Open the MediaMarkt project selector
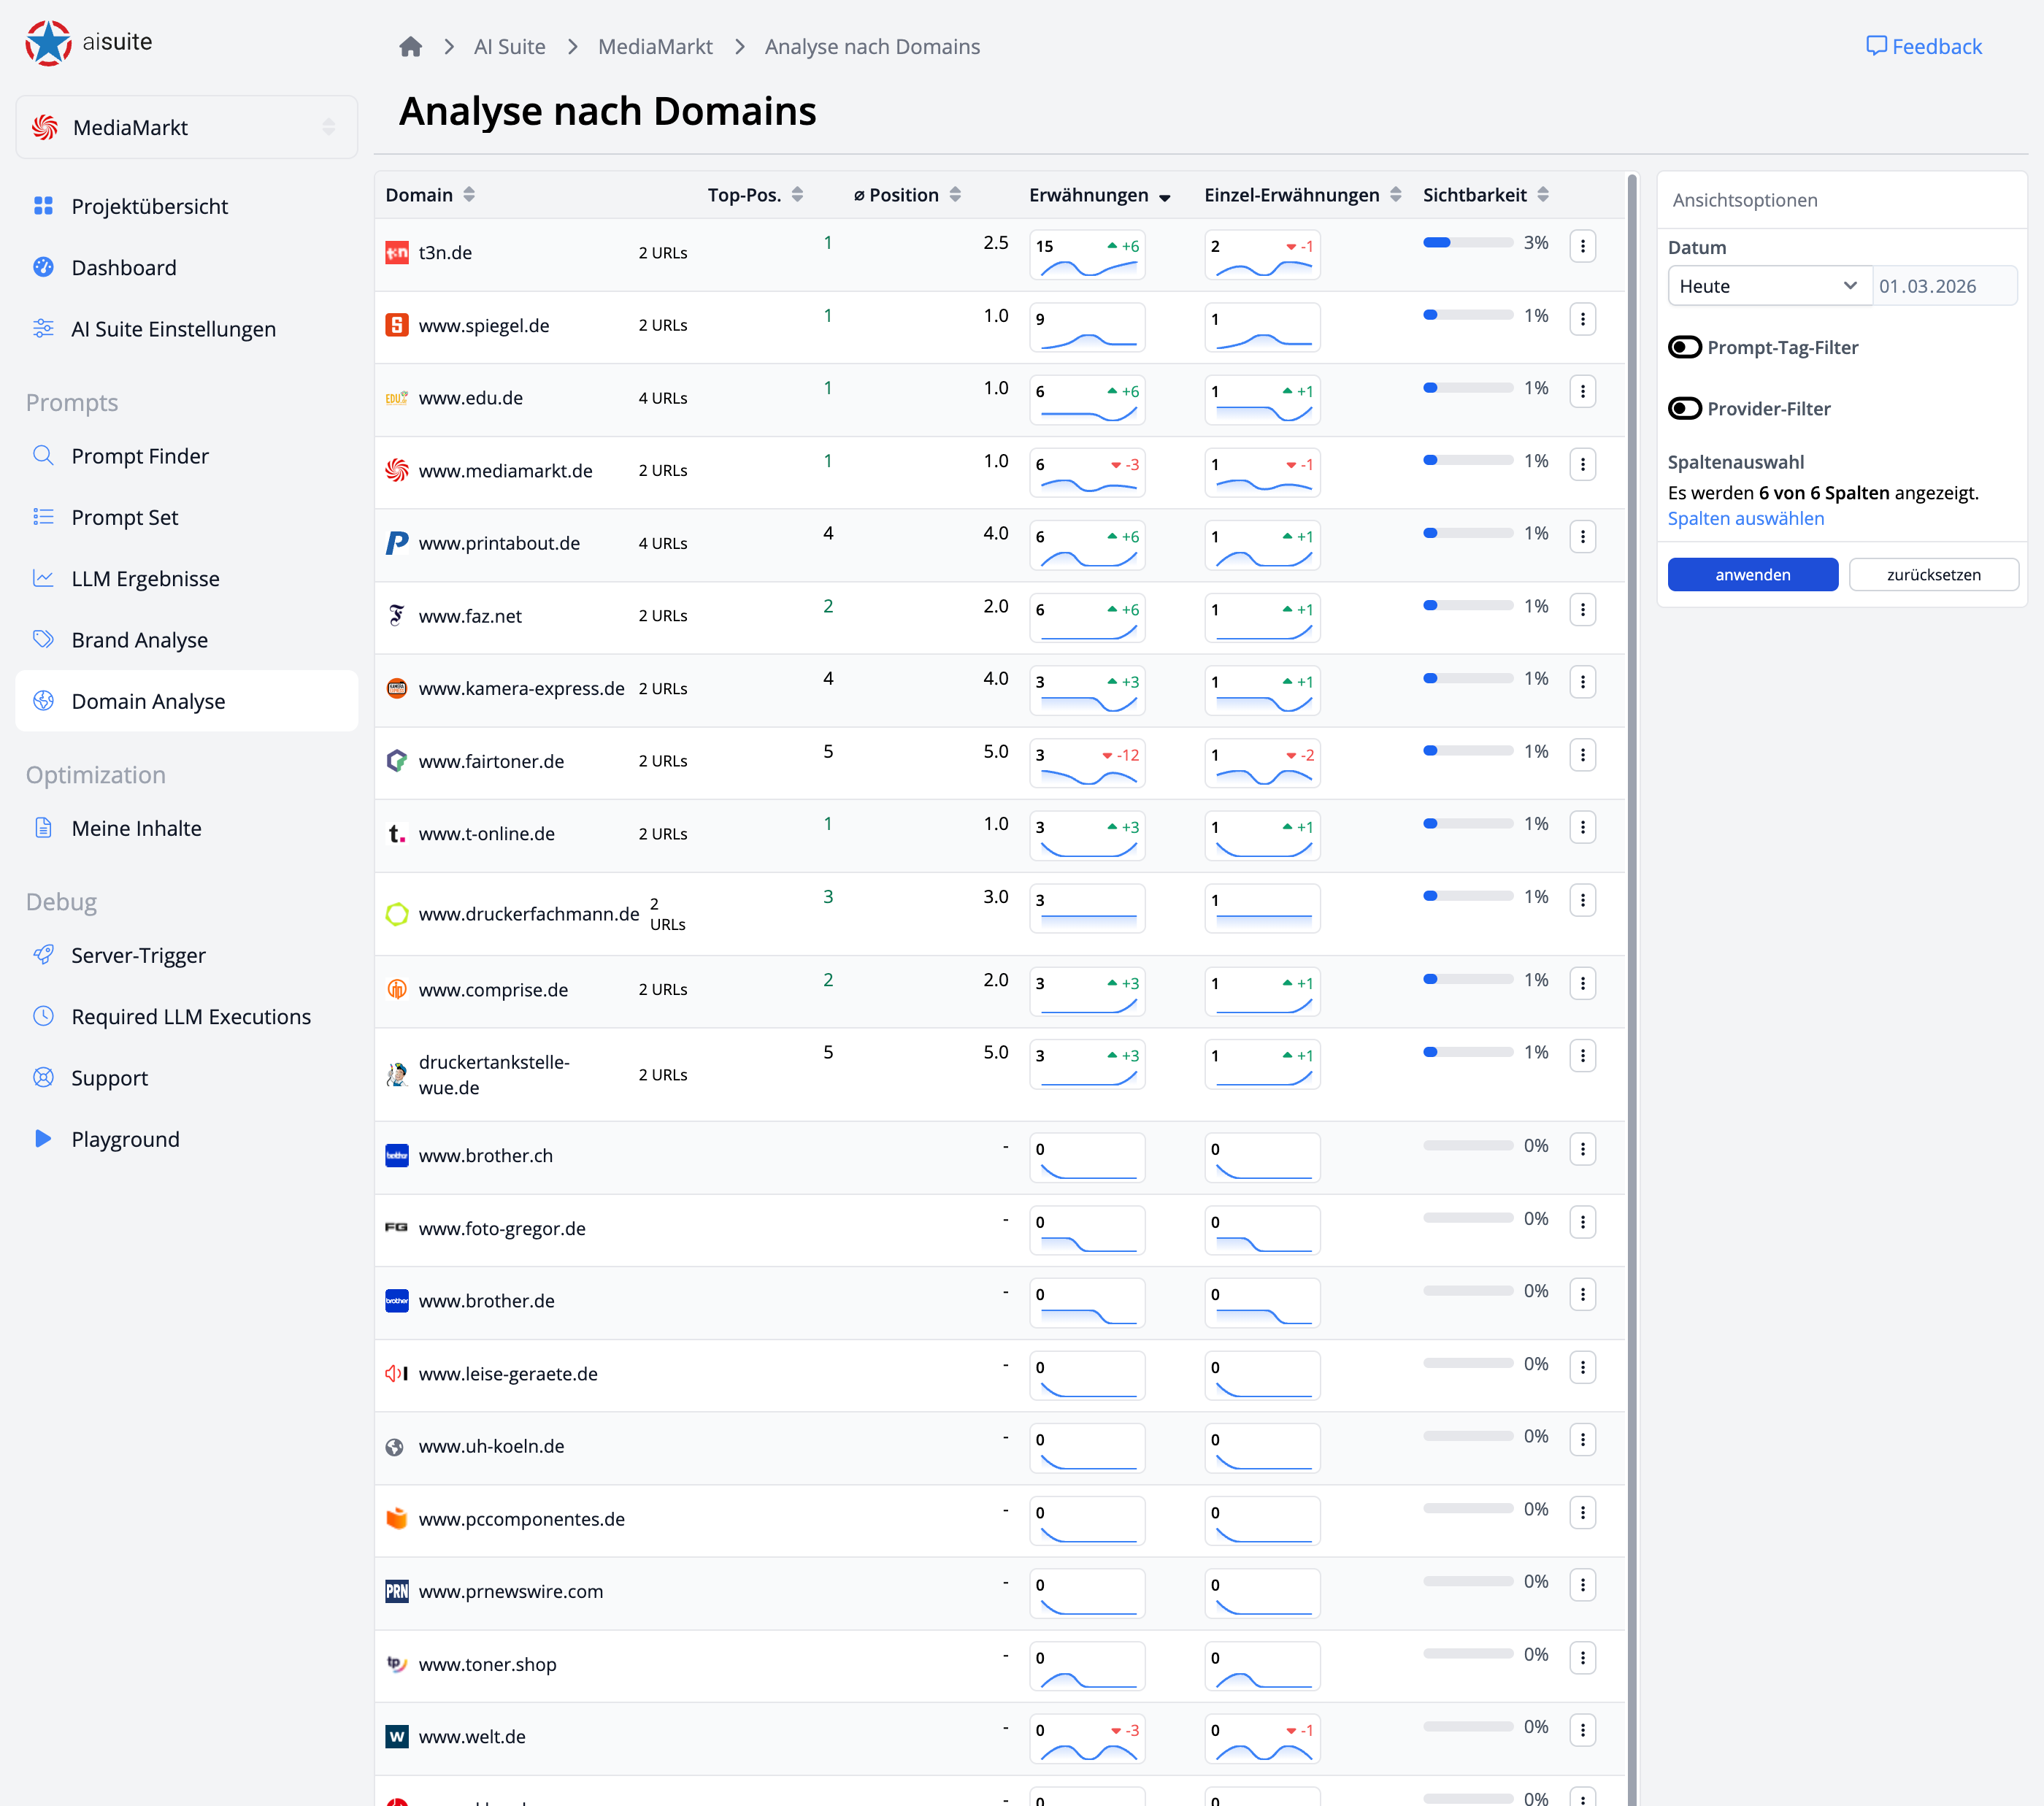The width and height of the screenshot is (2044, 1806). point(186,126)
